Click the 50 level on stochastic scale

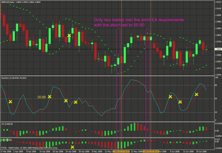216,98
